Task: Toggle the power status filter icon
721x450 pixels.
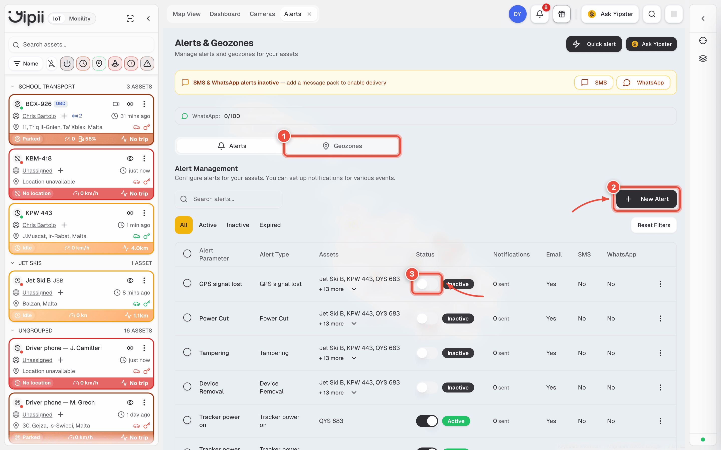Action: [67, 63]
